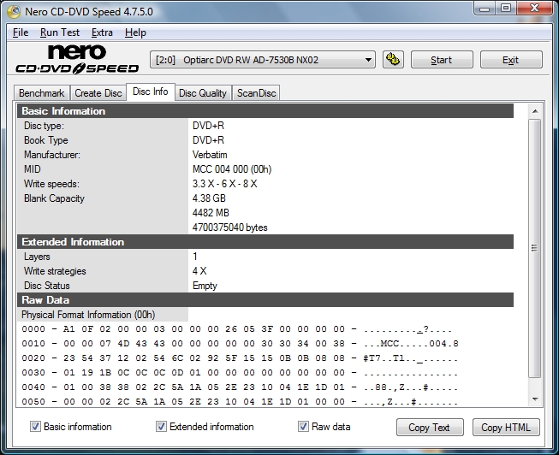The height and width of the screenshot is (455, 559).
Task: Toggle the Basic information checkbox
Action: (x=35, y=427)
